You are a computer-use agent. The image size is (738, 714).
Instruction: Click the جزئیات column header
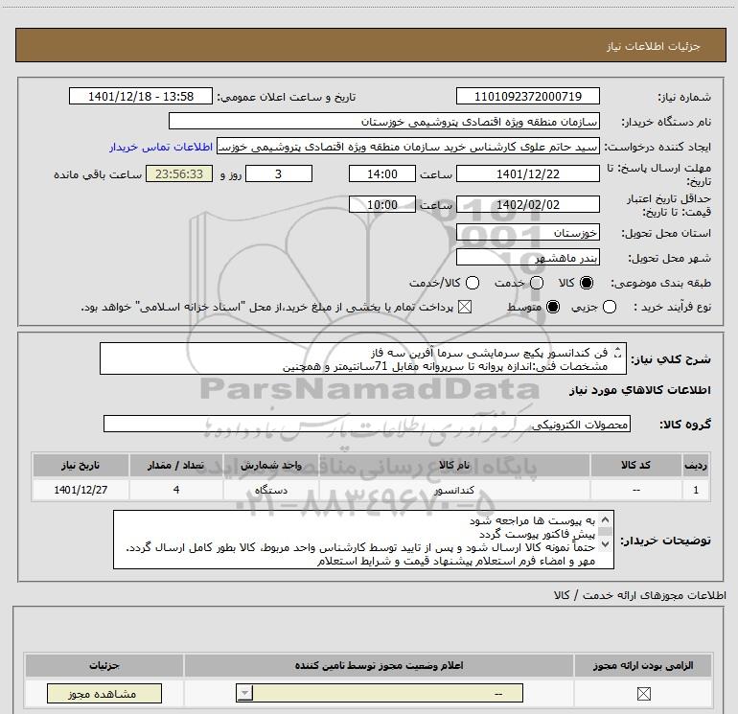pyautogui.click(x=104, y=665)
